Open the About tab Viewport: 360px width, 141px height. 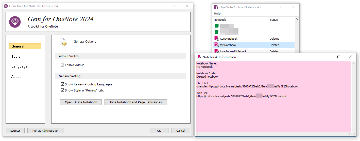point(16,77)
